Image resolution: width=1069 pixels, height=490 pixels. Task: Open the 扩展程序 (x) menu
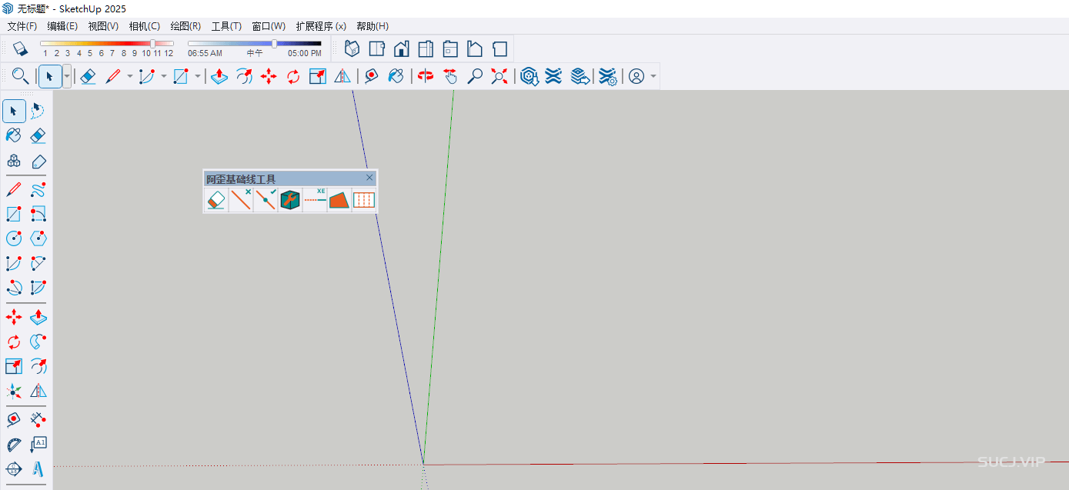pyautogui.click(x=320, y=26)
